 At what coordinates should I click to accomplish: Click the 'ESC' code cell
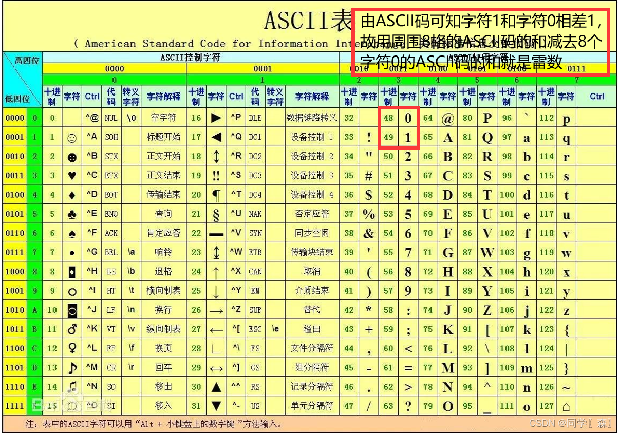point(255,329)
